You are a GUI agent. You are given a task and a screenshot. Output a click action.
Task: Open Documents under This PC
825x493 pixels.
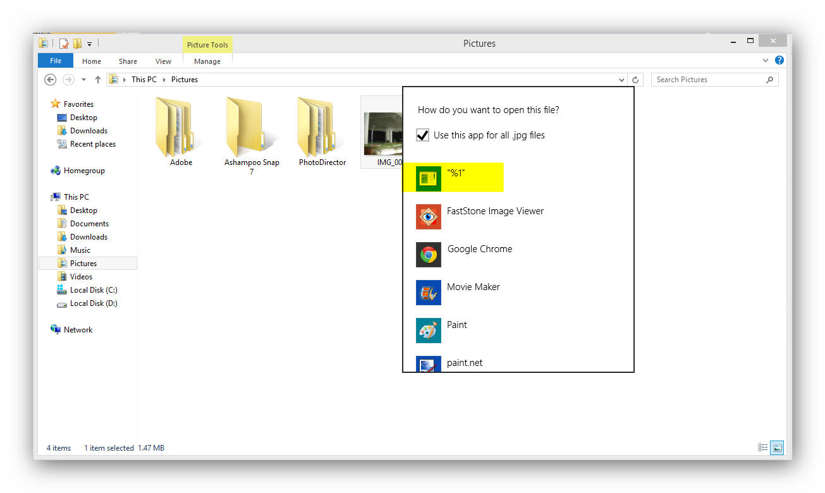tap(89, 224)
